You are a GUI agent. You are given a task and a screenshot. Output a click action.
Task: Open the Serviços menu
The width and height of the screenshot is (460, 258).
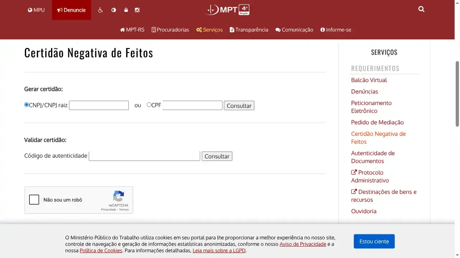pyautogui.click(x=210, y=30)
